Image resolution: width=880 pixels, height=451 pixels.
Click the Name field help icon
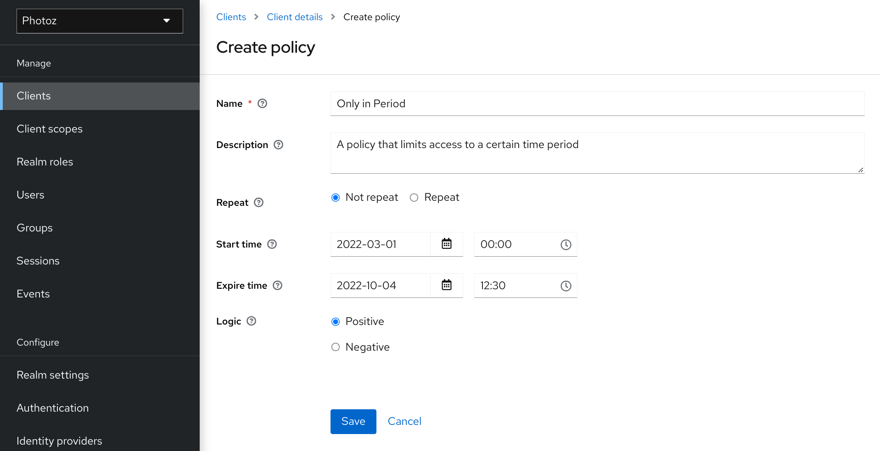pos(262,104)
